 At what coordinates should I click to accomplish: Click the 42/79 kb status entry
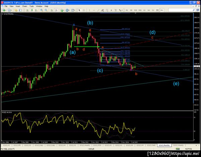(188, 149)
